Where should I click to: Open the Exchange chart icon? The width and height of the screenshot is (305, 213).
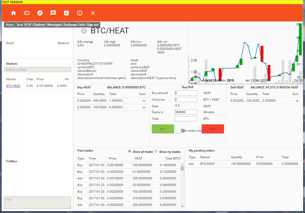(x=66, y=13)
